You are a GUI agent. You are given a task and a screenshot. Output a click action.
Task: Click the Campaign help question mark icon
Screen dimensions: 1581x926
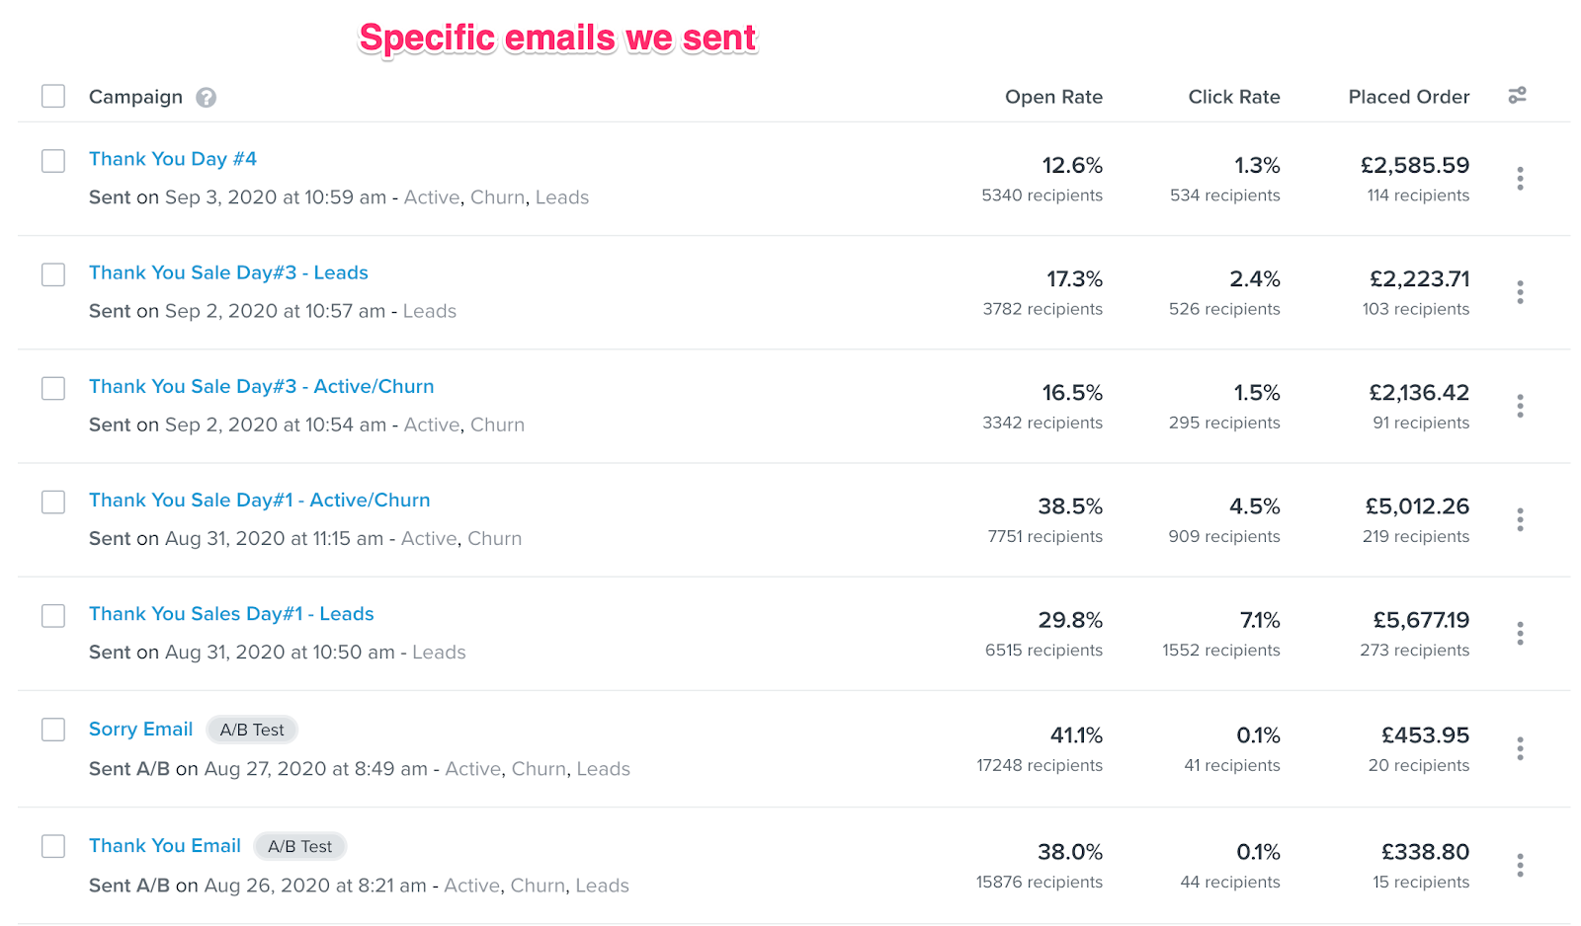pyautogui.click(x=206, y=97)
